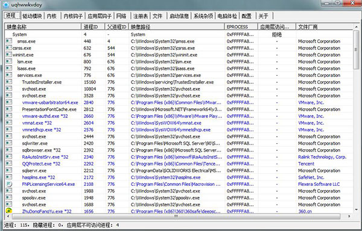Click the horizontal scrollbar right arrow

pyautogui.click(x=349, y=217)
